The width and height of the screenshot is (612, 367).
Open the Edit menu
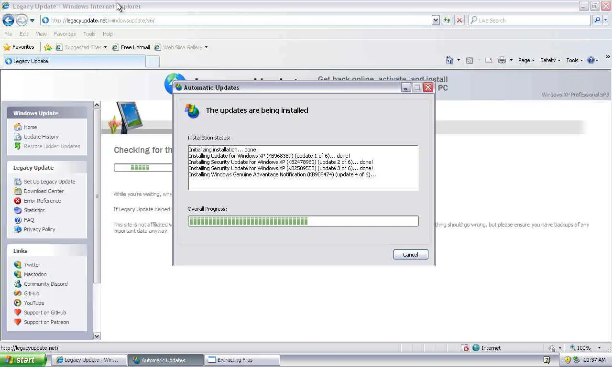click(24, 34)
